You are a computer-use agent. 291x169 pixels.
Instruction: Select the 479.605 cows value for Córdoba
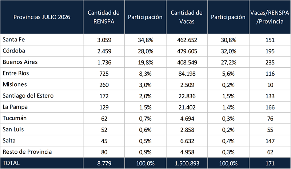[187, 51]
